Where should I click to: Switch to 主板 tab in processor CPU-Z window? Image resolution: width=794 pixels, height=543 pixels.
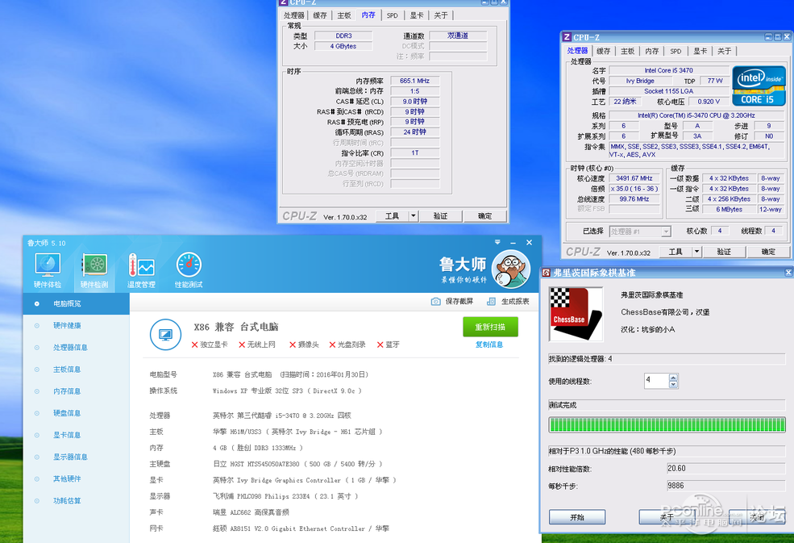coord(627,51)
